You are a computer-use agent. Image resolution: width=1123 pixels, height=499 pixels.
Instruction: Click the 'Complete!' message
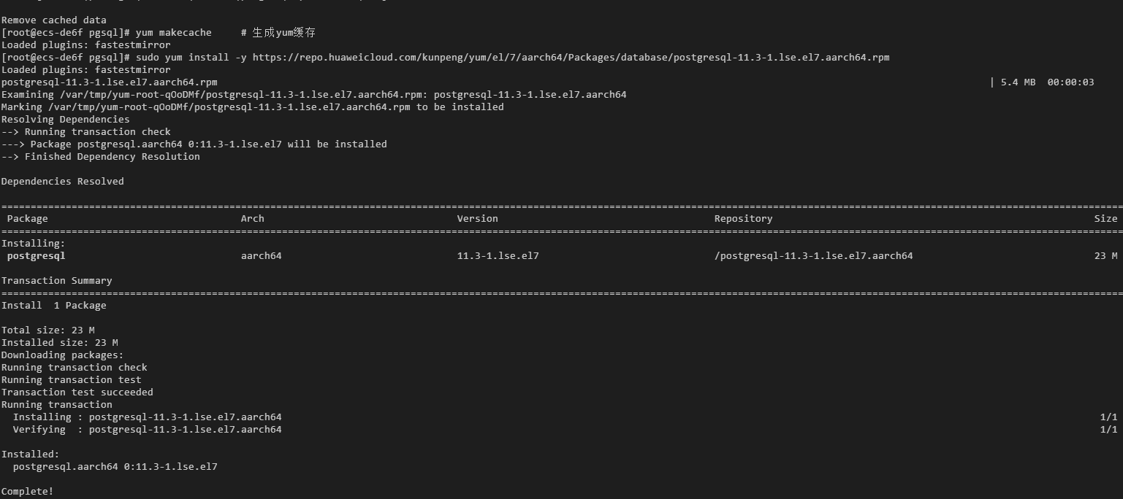coord(27,491)
